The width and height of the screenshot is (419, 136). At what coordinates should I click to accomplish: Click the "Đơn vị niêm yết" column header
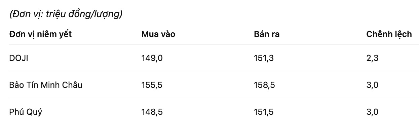tap(40, 34)
